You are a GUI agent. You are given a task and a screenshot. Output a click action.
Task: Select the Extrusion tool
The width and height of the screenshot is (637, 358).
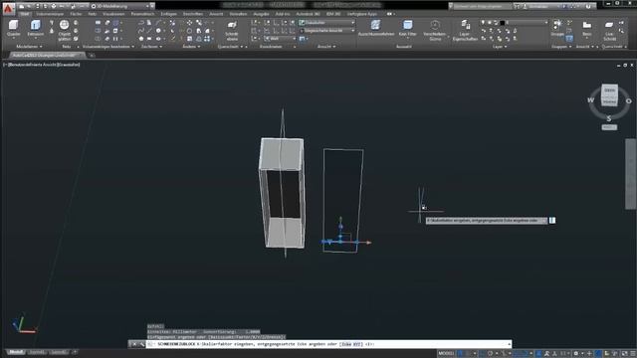(x=36, y=29)
